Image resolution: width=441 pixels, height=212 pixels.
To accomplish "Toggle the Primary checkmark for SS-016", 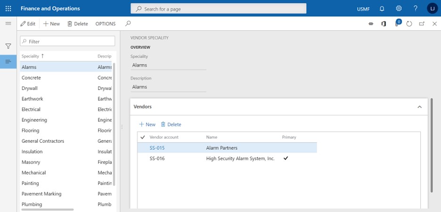I will pos(286,158).
